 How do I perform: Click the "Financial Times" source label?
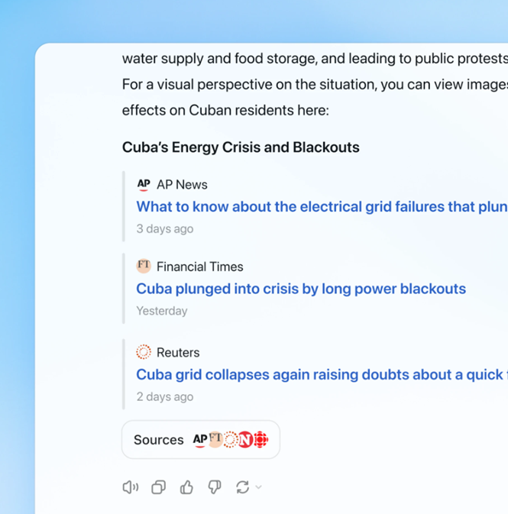click(200, 267)
